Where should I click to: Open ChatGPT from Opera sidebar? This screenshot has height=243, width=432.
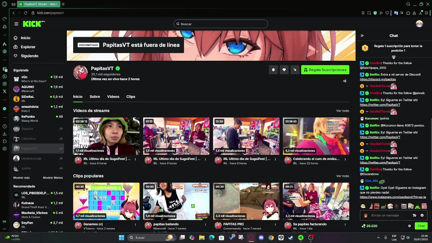click(4, 51)
